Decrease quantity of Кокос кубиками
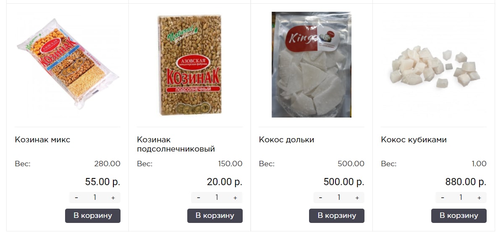The height and width of the screenshot is (233, 498). (443, 197)
